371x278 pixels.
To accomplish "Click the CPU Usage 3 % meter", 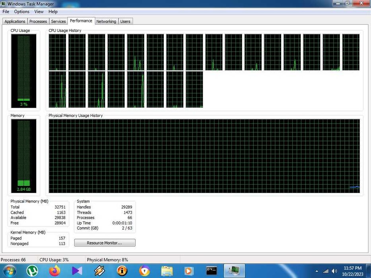I will [24, 71].
